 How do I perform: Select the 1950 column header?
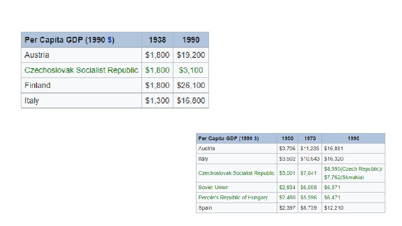(287, 139)
